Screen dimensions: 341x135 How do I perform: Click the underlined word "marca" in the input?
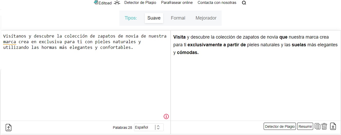(10, 42)
